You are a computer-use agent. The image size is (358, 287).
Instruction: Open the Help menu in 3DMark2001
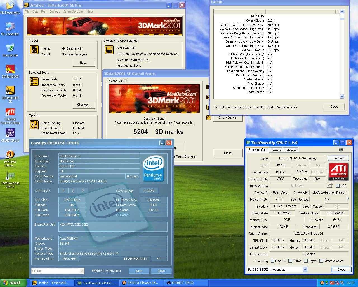click(90, 11)
